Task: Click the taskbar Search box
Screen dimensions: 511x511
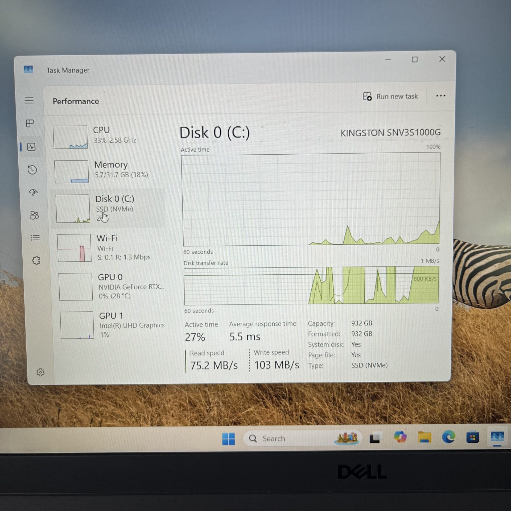Action: click(x=302, y=438)
